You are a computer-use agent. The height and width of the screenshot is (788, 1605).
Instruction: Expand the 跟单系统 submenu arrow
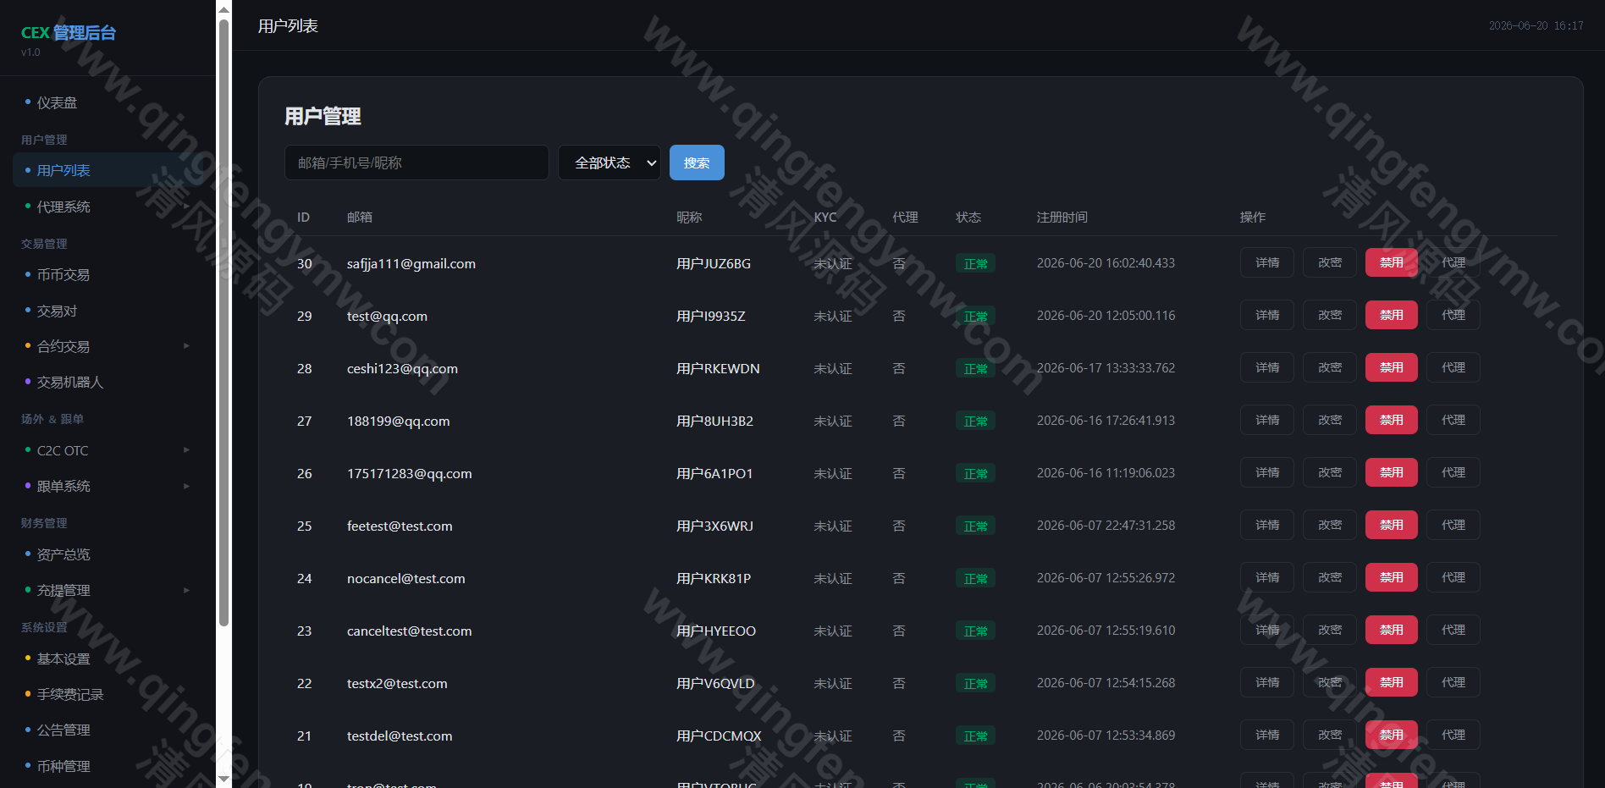click(x=186, y=486)
